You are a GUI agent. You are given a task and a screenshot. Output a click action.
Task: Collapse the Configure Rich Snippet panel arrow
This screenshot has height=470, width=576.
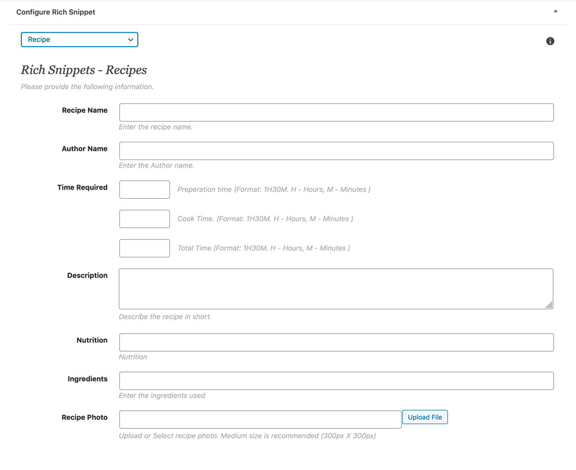(555, 11)
